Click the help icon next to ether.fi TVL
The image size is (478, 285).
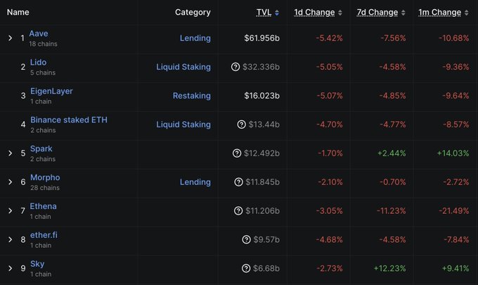point(247,240)
